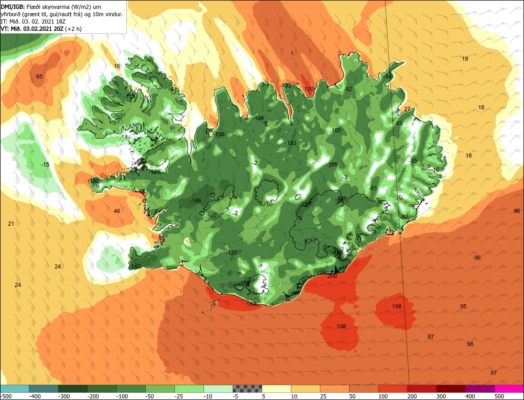Viewport: 524px width, 400px height.
Task: Select the checkered grey swatch between -5 and 5
Action: point(247,388)
